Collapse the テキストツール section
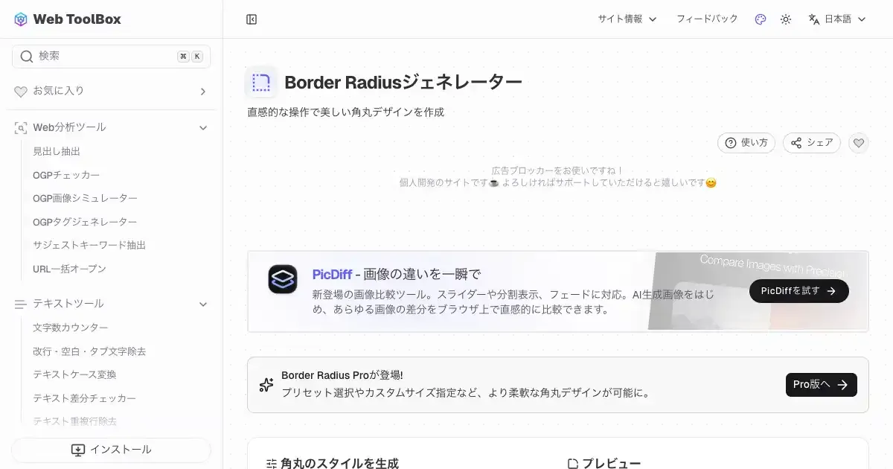 203,304
